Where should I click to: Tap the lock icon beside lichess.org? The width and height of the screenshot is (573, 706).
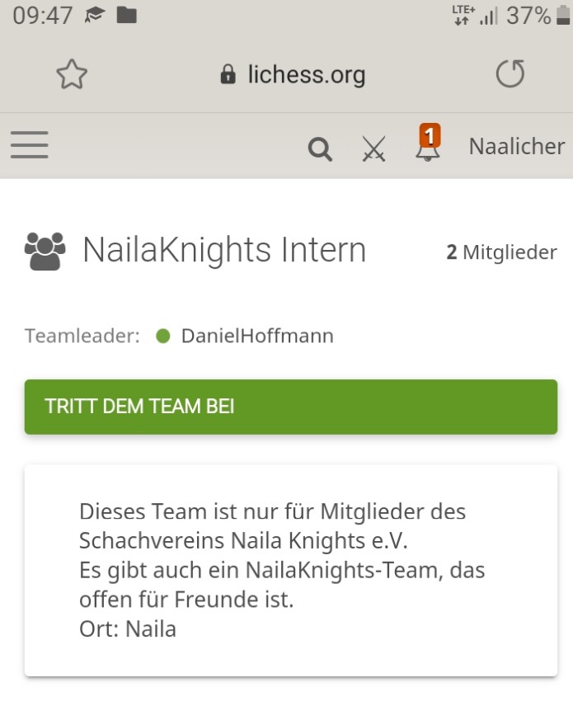228,74
